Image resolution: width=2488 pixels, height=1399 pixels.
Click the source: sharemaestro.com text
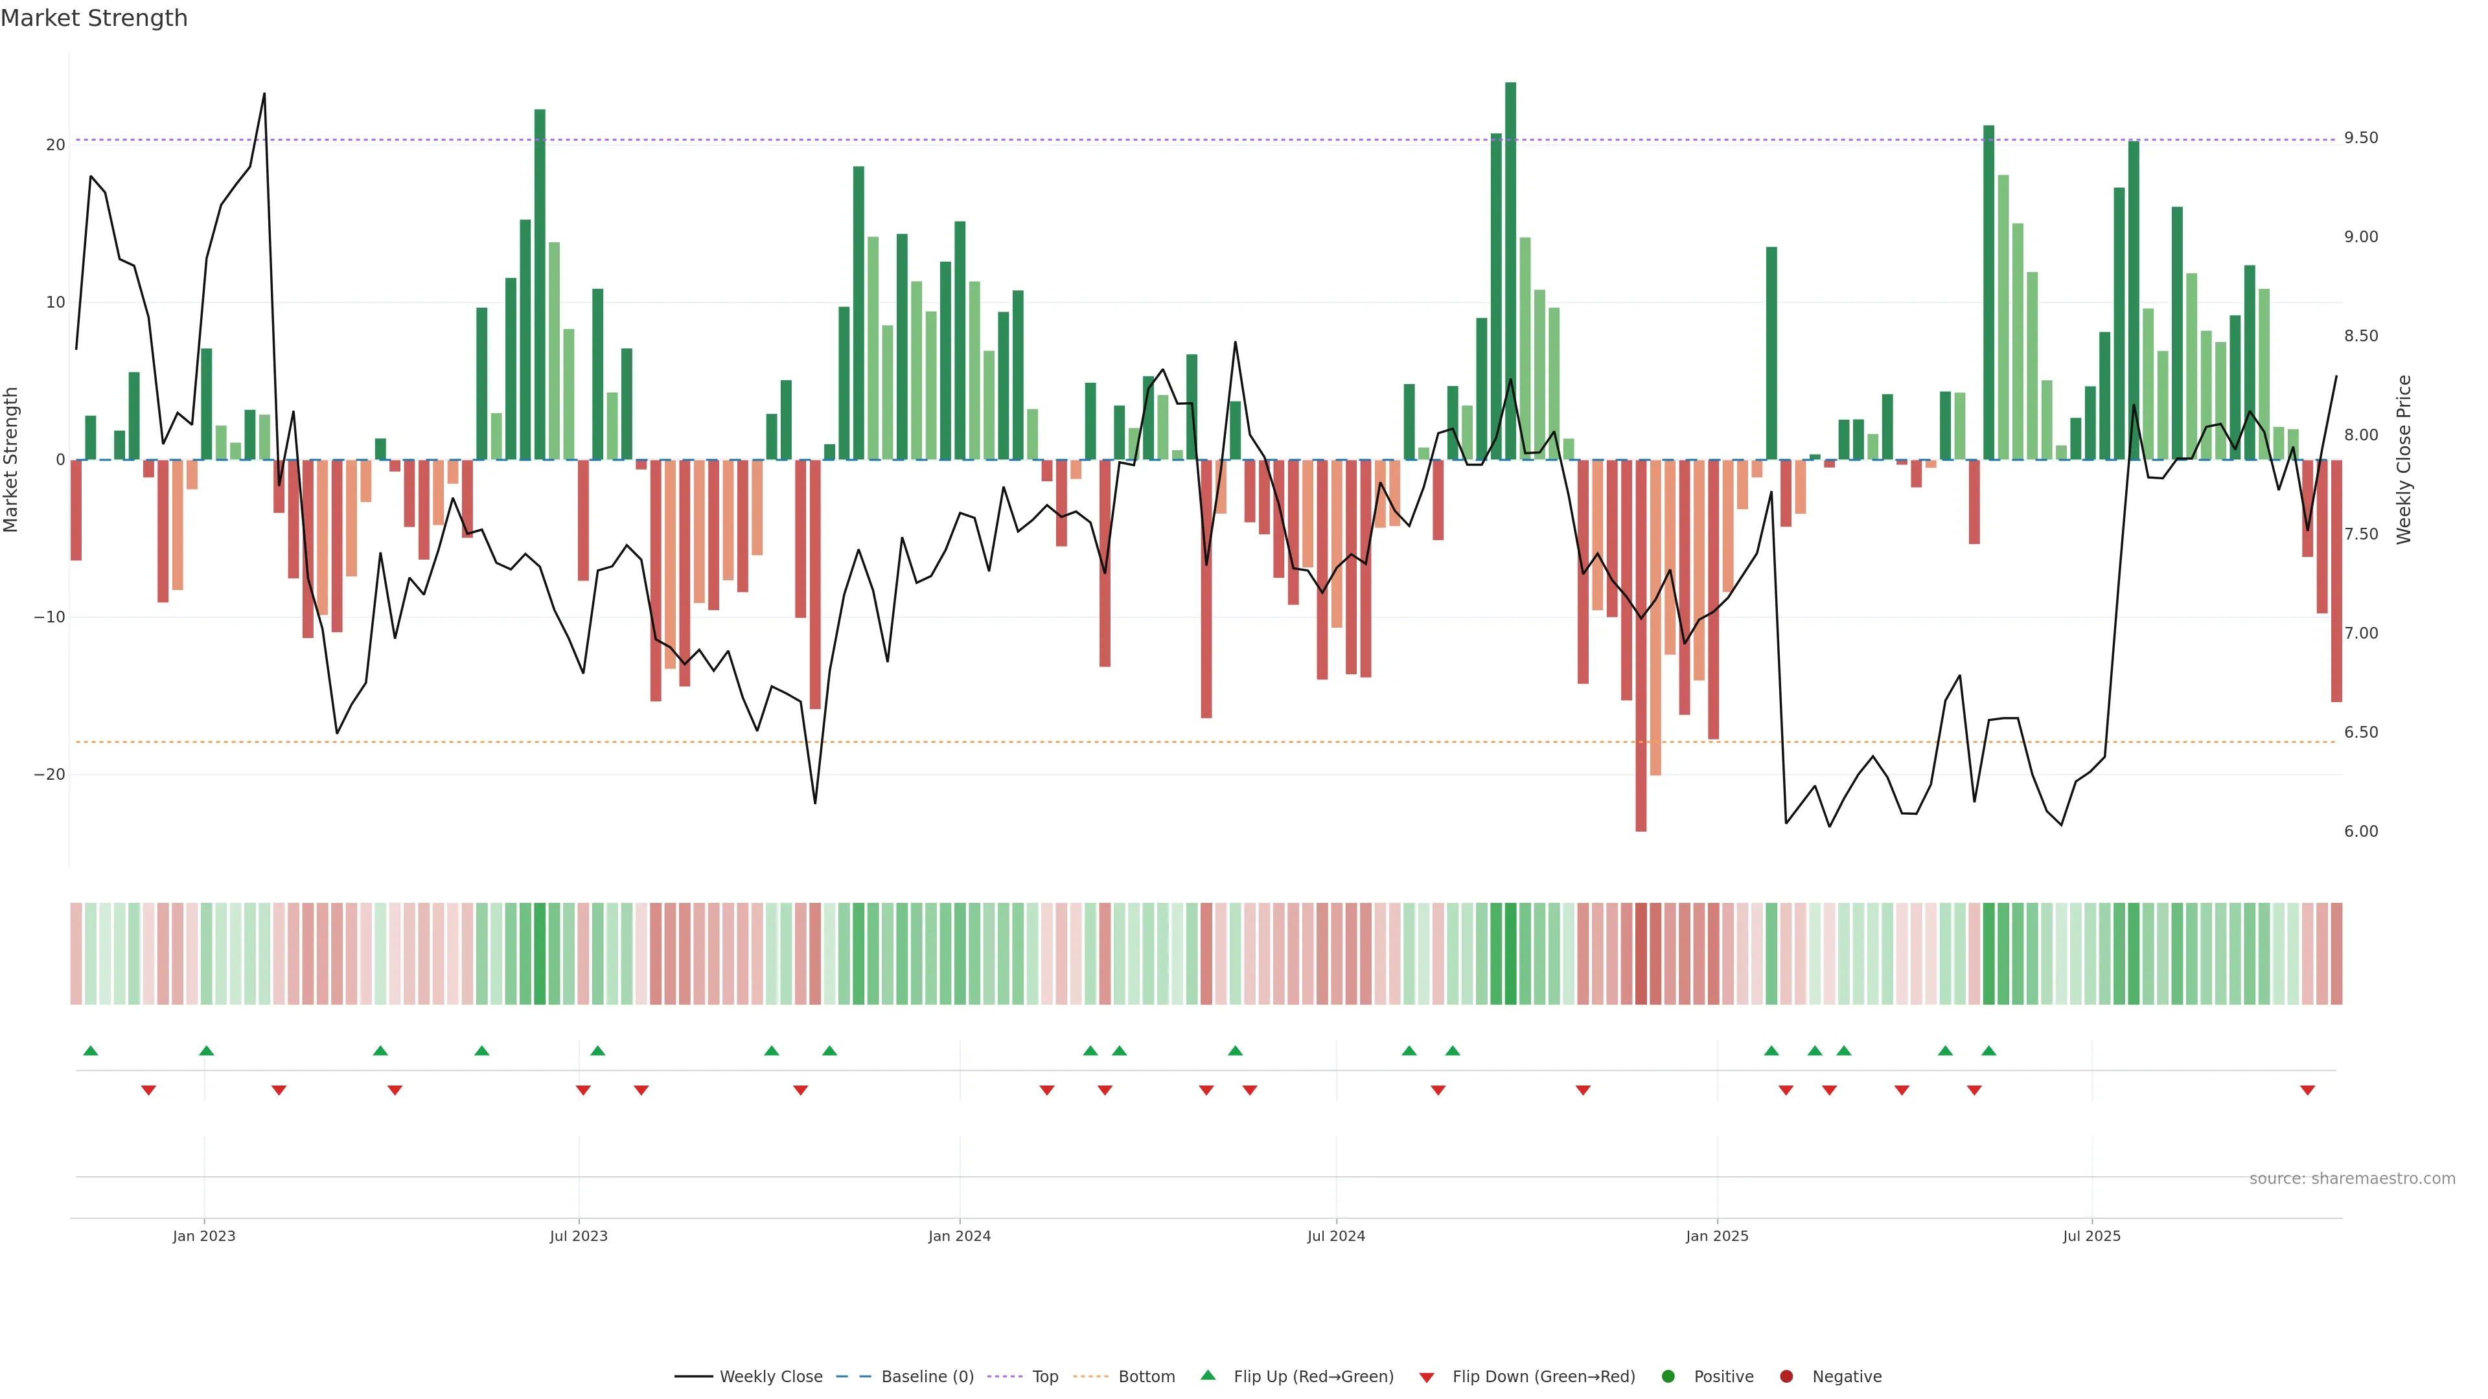(x=2352, y=1179)
